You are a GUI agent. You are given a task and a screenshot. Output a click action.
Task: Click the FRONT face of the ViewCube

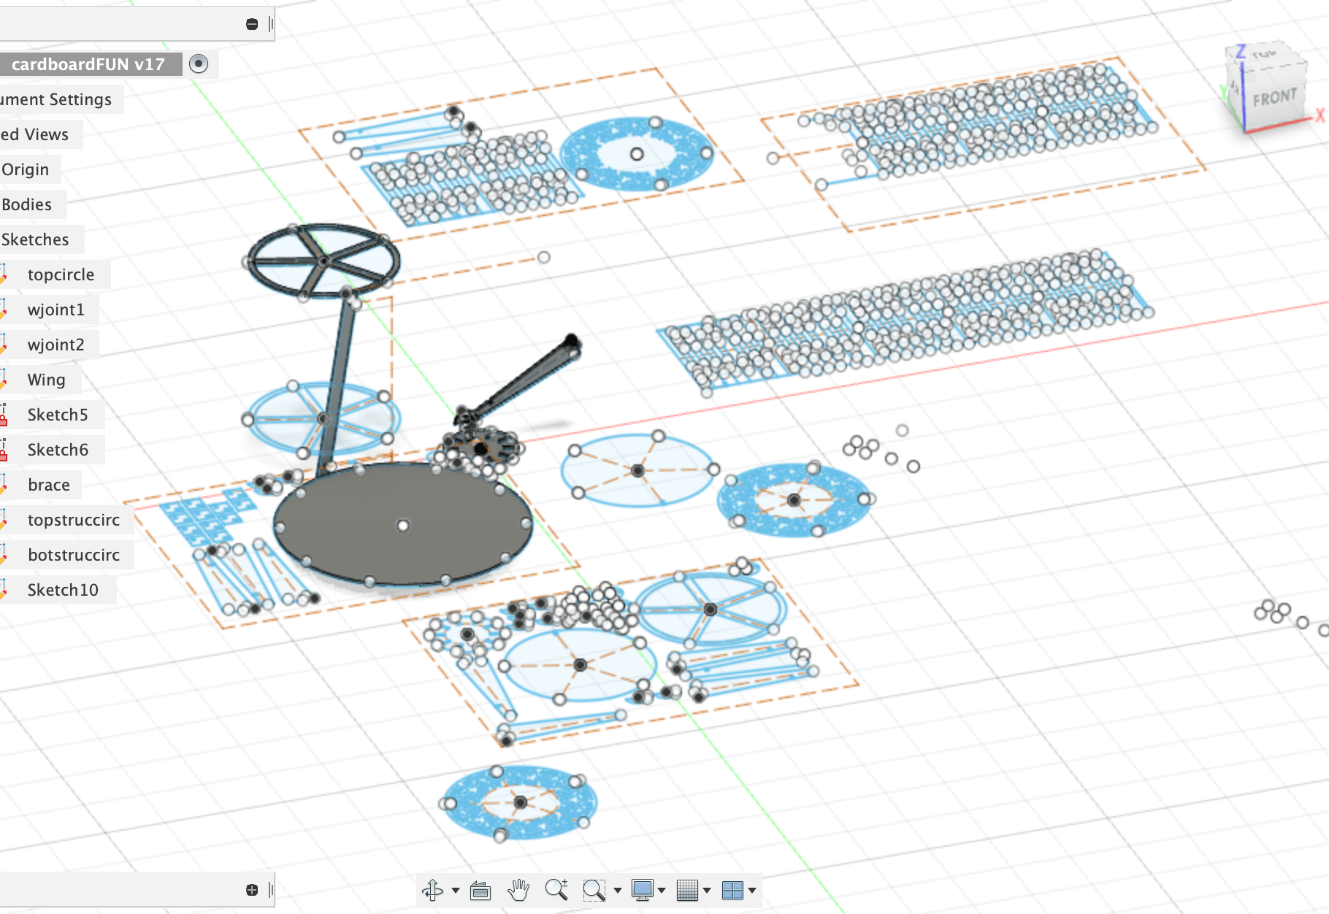[1274, 98]
